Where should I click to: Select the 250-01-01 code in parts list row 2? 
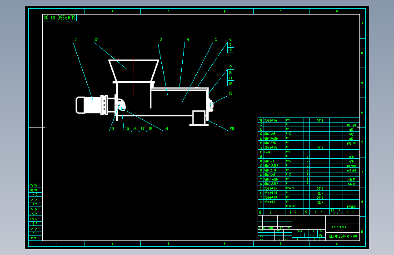coord(271,202)
